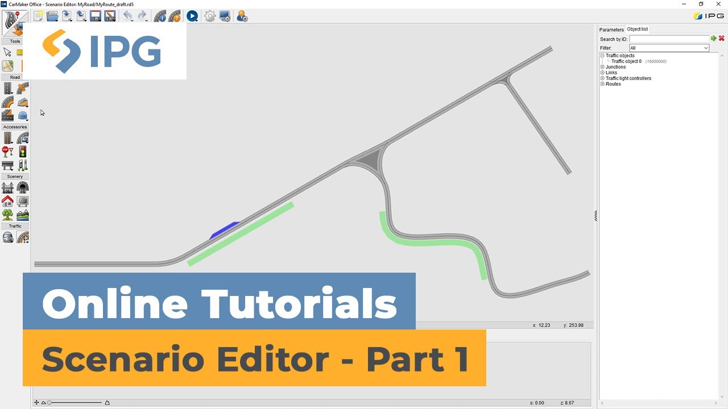
Task: Select the road junction crossing tool
Action: [23, 88]
